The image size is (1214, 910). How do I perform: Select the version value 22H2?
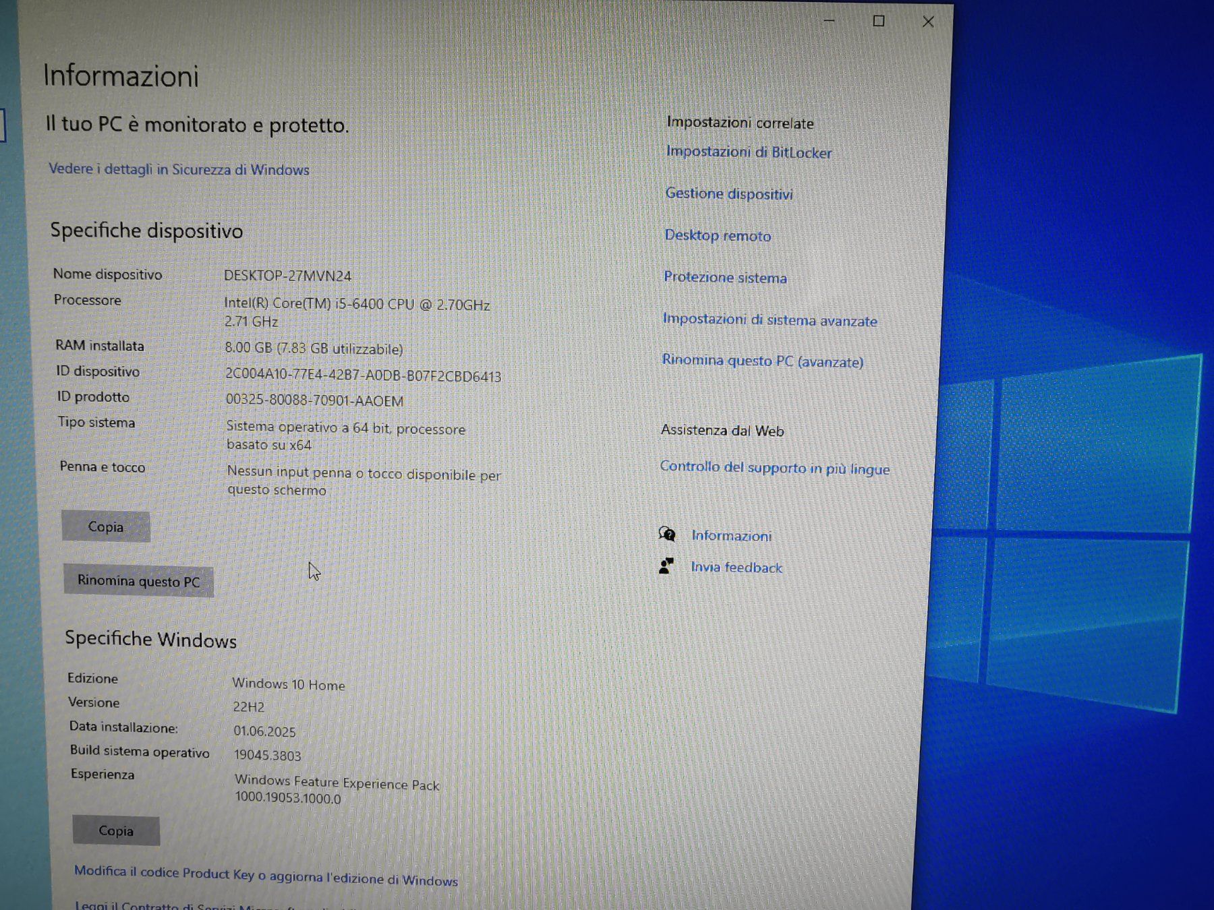249,706
